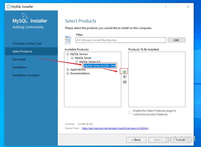Click inside Products To Be Installed list
This screenshot has height=147, width=201.
coord(157,79)
